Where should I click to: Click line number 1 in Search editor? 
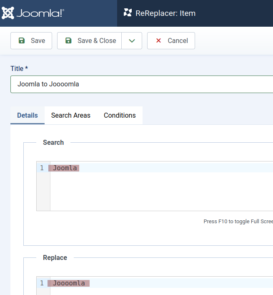click(x=42, y=168)
